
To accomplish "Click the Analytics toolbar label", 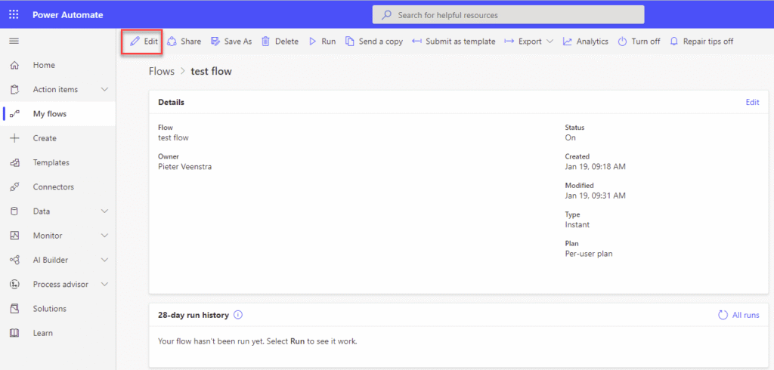I will (x=593, y=42).
